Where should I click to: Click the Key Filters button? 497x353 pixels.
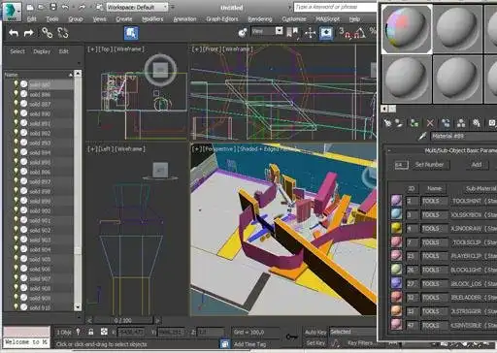click(x=360, y=343)
